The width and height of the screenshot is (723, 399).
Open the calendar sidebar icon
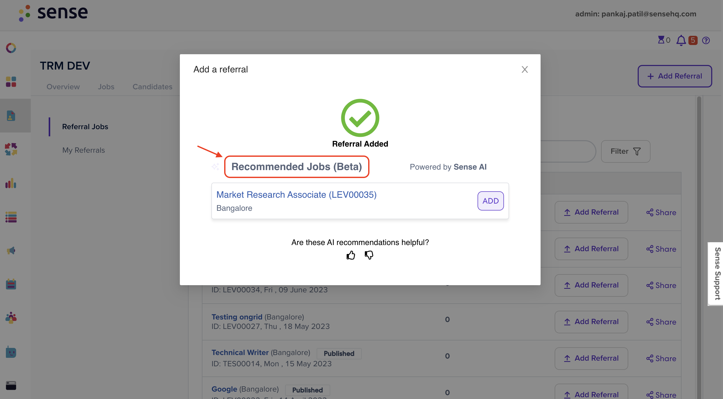click(x=11, y=284)
